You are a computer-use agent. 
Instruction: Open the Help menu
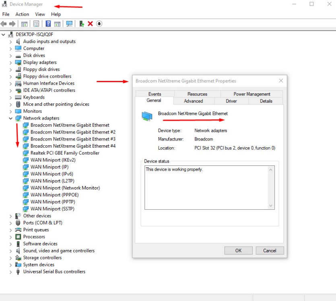56,14
